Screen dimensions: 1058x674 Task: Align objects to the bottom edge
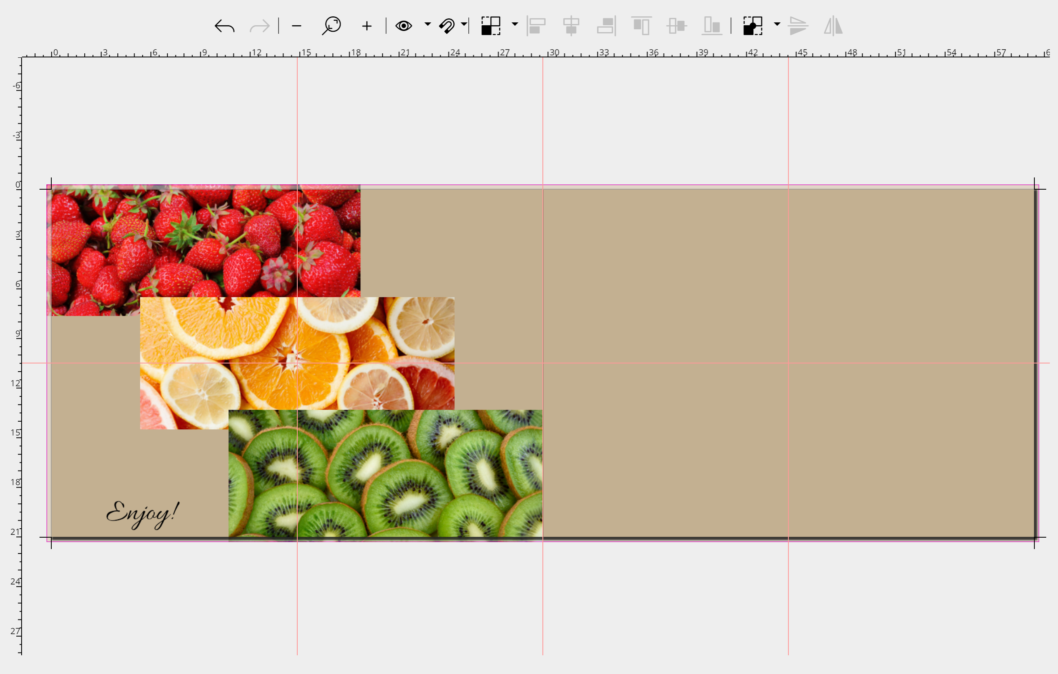click(712, 26)
